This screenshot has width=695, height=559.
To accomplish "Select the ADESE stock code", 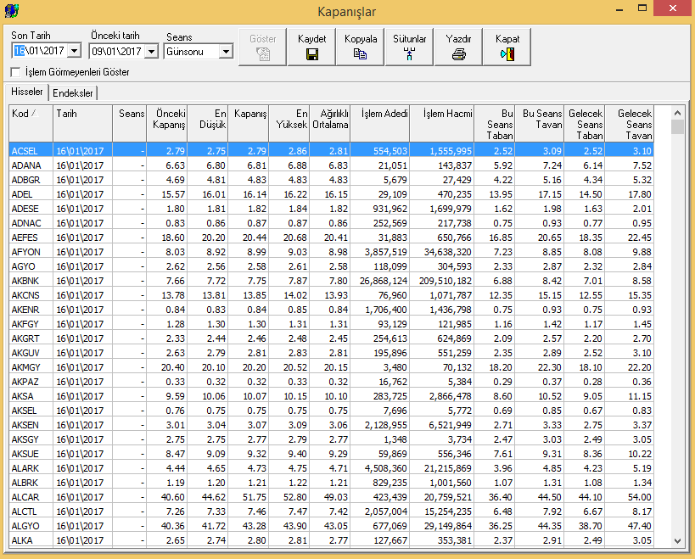I will [25, 209].
